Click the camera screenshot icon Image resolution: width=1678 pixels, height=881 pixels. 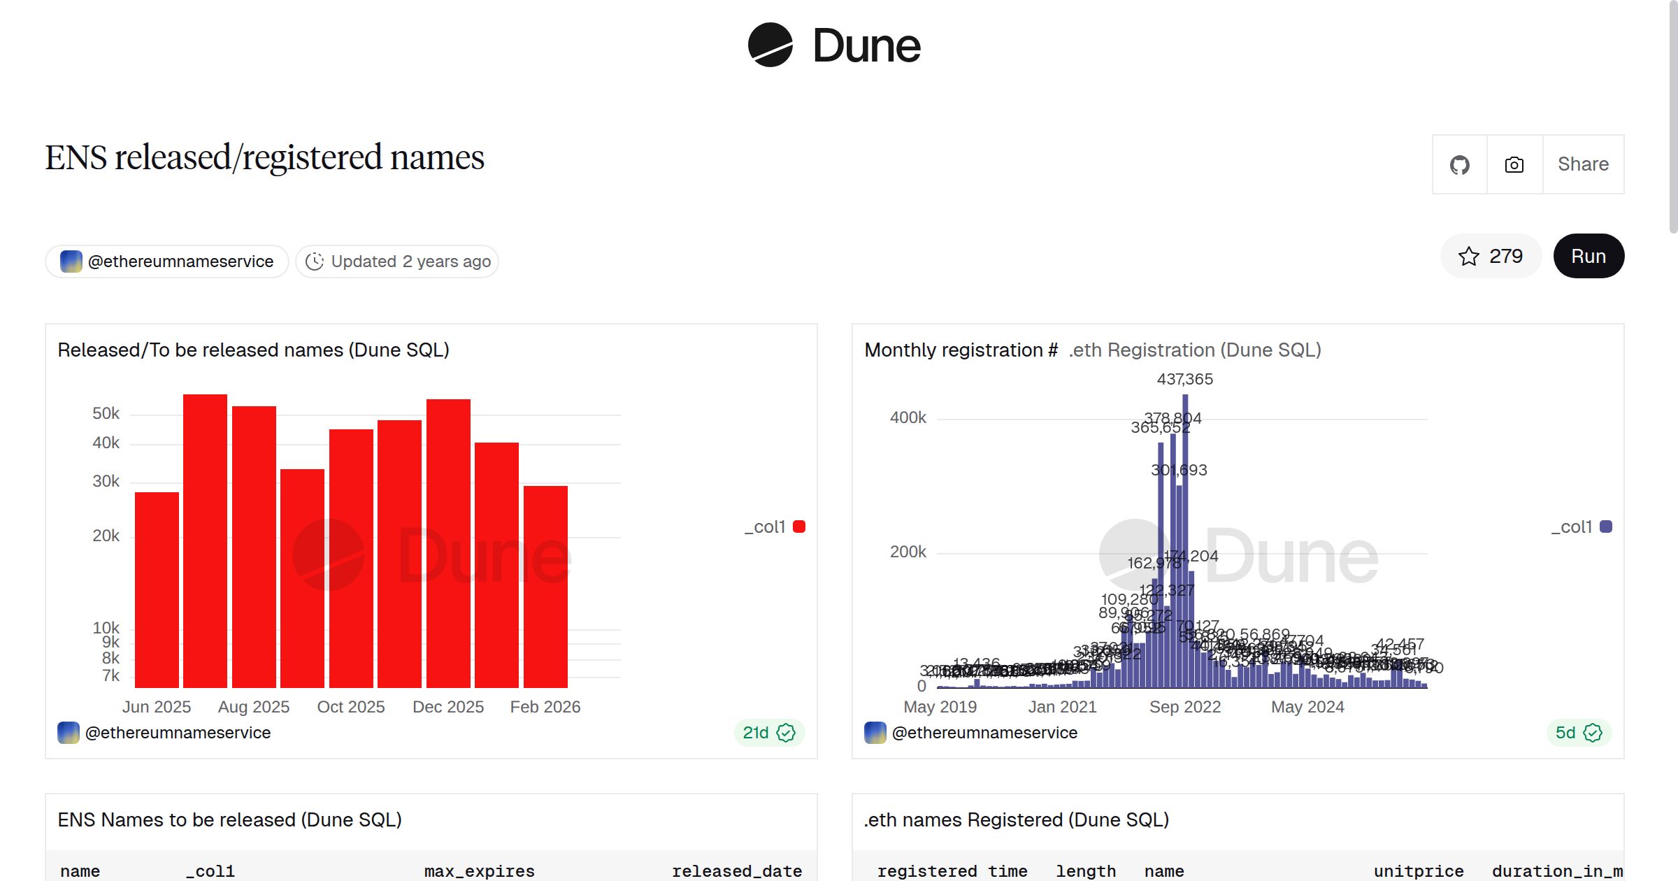[x=1514, y=165]
